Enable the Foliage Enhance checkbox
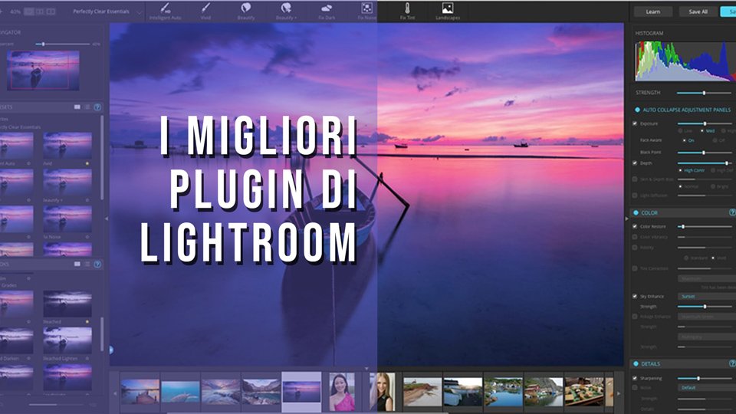Viewport: 736px width, 414px height. coord(635,317)
